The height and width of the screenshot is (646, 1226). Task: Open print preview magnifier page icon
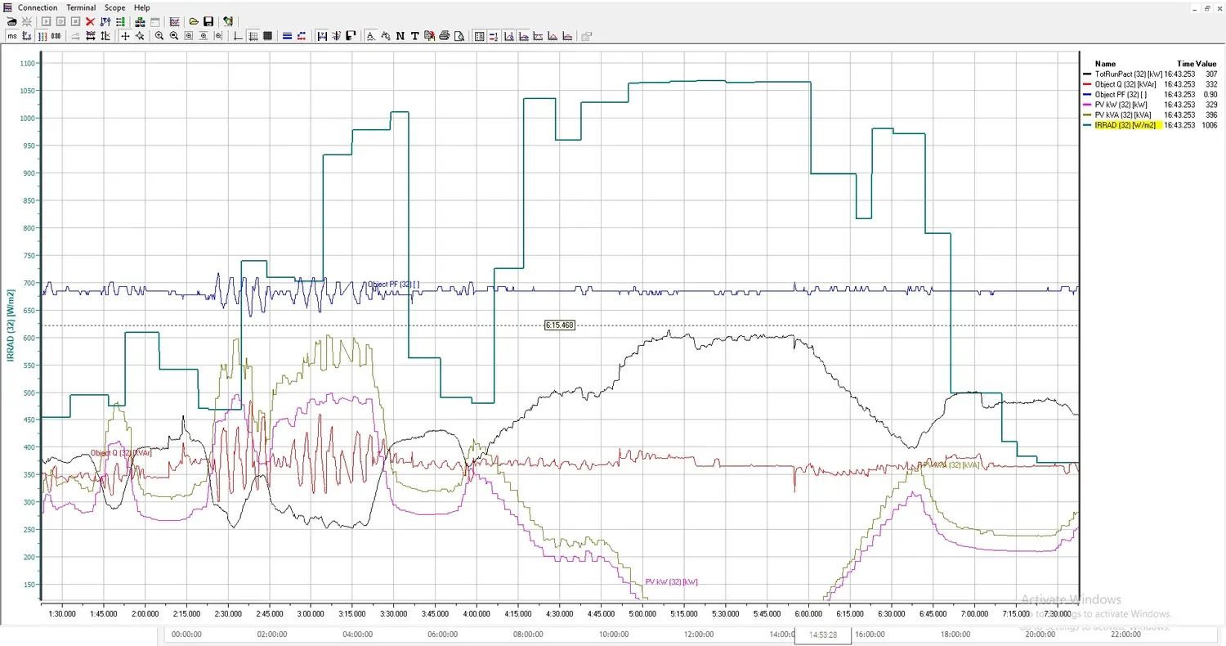[459, 36]
